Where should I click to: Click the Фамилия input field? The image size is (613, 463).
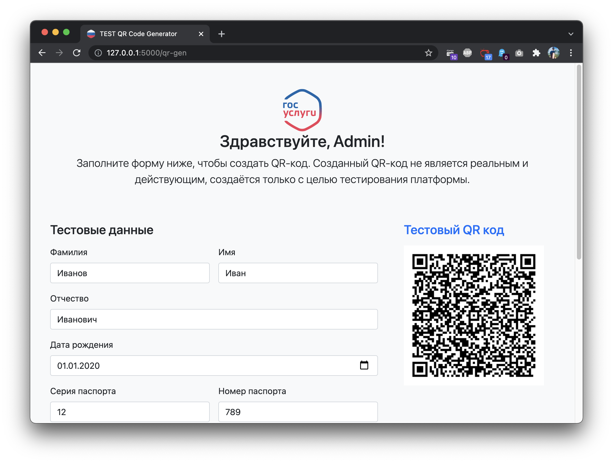[130, 273]
